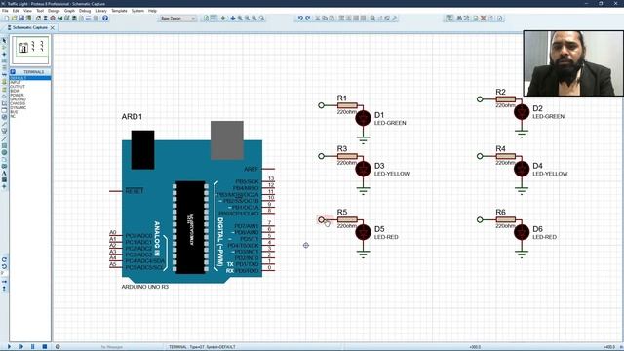Select the Schematic Capture tab
Image resolution: width=624 pixels, height=351 pixels.
(x=29, y=27)
